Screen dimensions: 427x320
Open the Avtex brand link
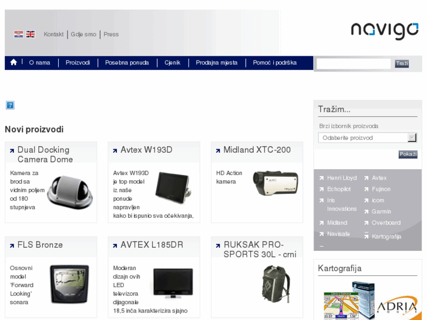click(x=379, y=178)
